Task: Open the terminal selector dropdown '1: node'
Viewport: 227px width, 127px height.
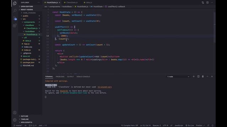Action: click(x=178, y=77)
